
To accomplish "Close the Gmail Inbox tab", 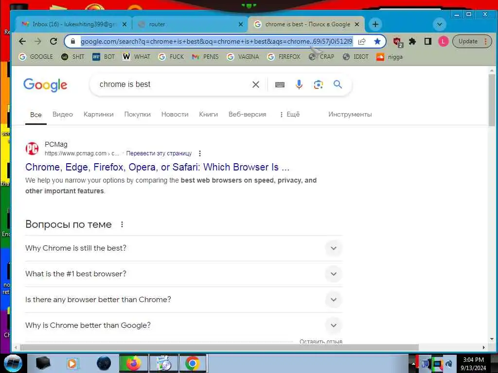I will [x=124, y=24].
